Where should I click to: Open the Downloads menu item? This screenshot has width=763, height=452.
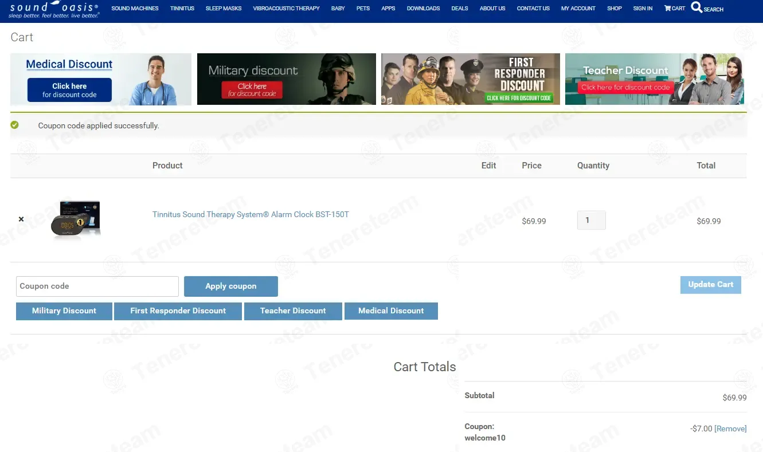click(423, 9)
